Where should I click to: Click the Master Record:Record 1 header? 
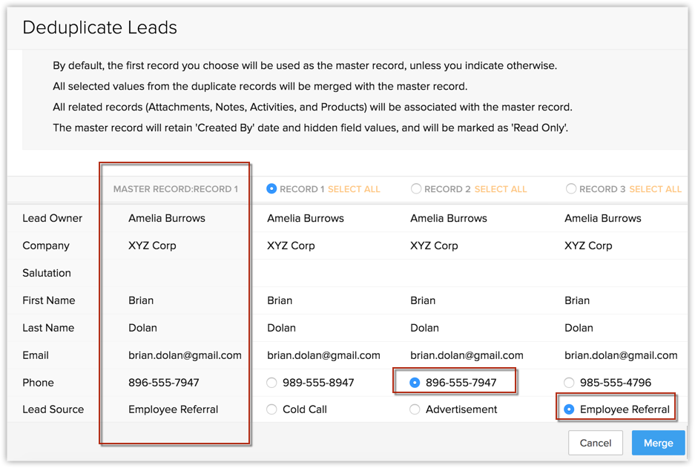coord(176,189)
